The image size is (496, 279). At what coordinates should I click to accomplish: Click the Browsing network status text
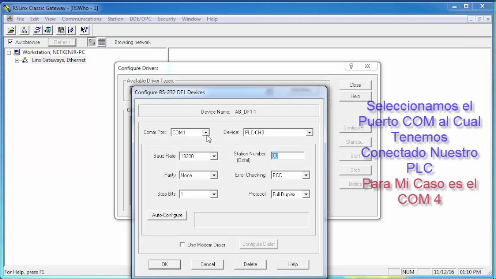[x=133, y=42]
